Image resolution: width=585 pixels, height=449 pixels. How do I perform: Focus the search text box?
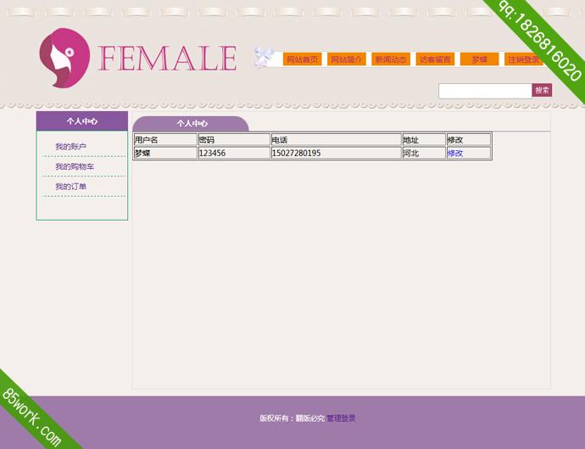(x=484, y=90)
